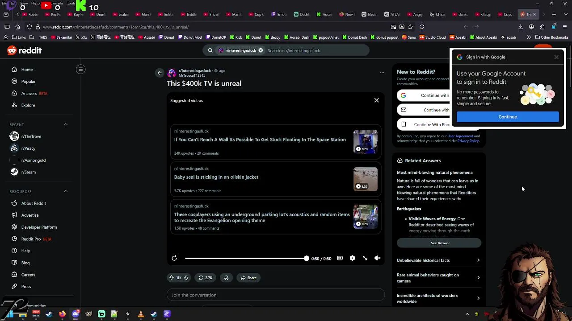572x321 pixels.
Task: Collapse the navigation sidebar with the menu icon
Action: 81,69
